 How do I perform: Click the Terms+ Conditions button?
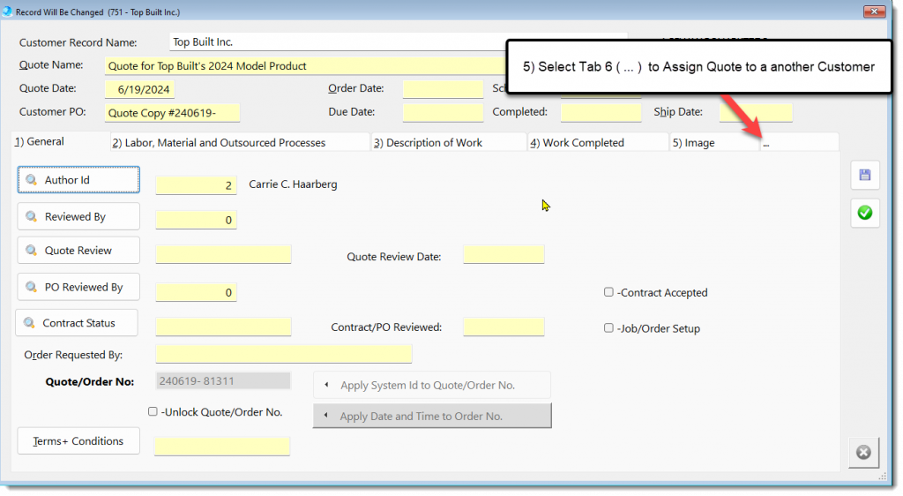tap(78, 441)
